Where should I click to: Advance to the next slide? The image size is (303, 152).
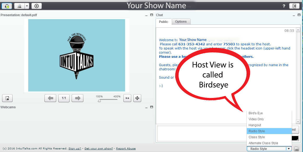click(77, 98)
